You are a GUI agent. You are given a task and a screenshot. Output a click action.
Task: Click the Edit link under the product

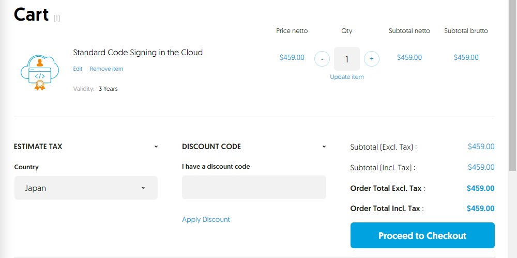(x=78, y=69)
